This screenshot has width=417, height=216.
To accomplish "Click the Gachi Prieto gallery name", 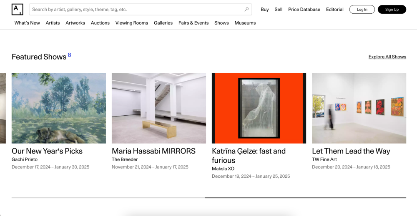I will (x=25, y=159).
